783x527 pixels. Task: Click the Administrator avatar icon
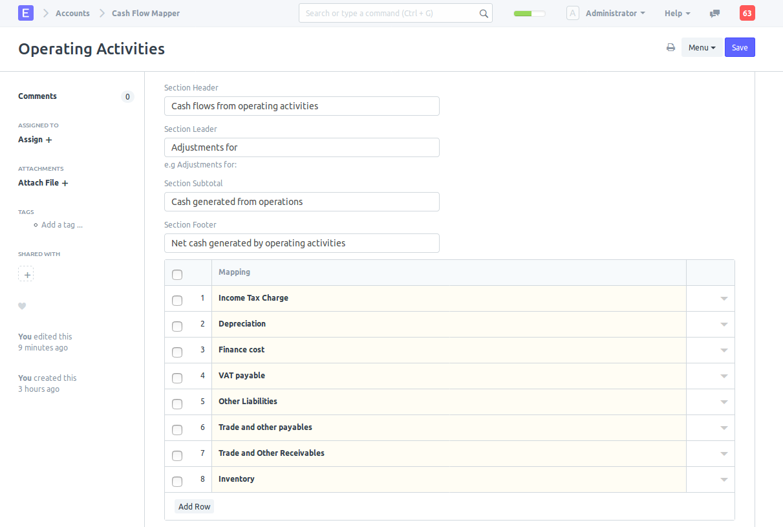(572, 13)
